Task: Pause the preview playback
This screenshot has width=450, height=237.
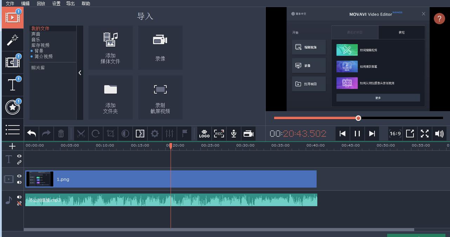Action: 357,134
